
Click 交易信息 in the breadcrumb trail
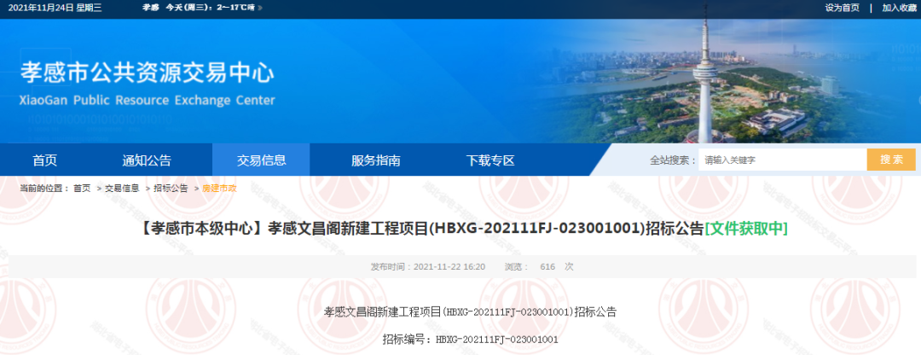click(122, 188)
